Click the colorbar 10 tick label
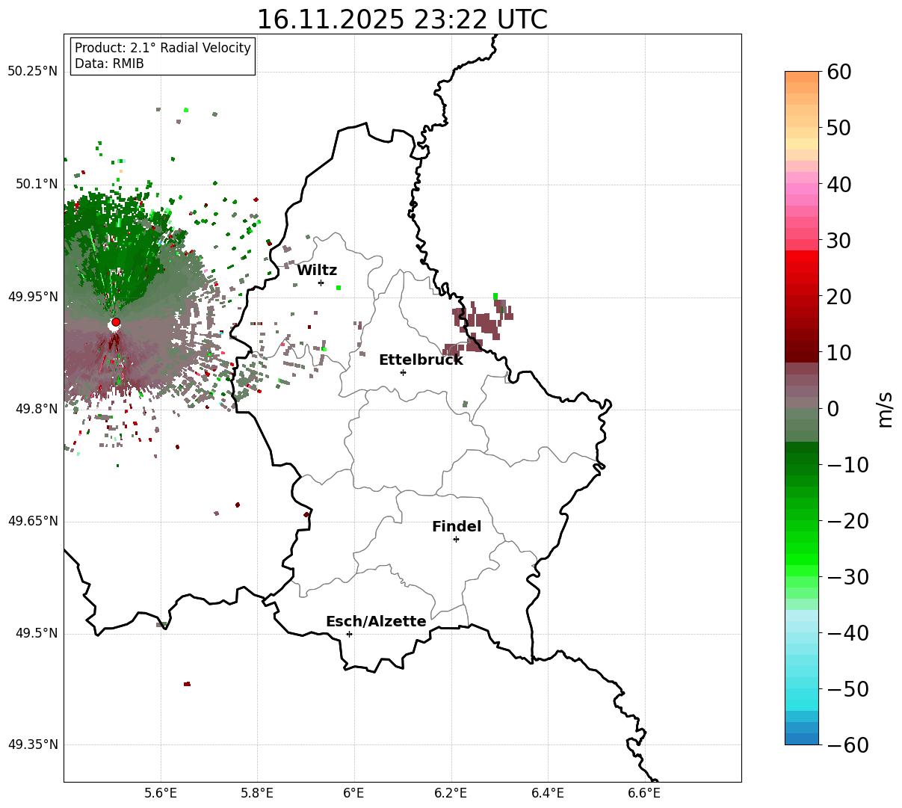Image resolution: width=902 pixels, height=808 pixels. pos(839,352)
